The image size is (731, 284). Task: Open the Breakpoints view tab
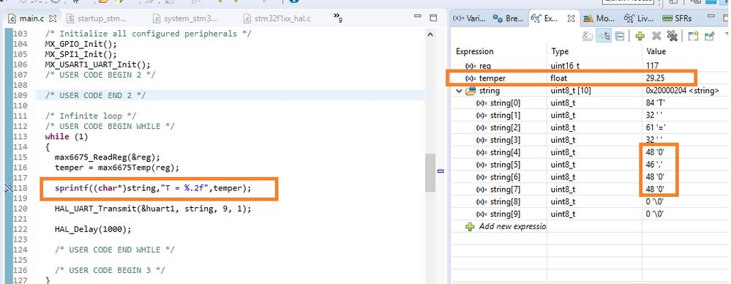pos(508,18)
